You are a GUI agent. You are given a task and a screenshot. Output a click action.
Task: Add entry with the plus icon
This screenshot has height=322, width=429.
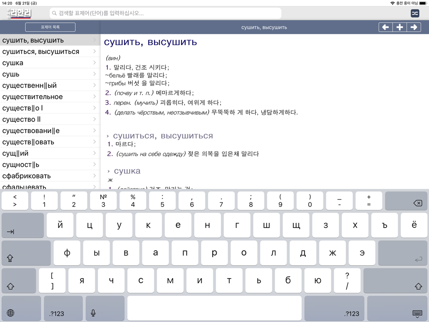tap(400, 27)
